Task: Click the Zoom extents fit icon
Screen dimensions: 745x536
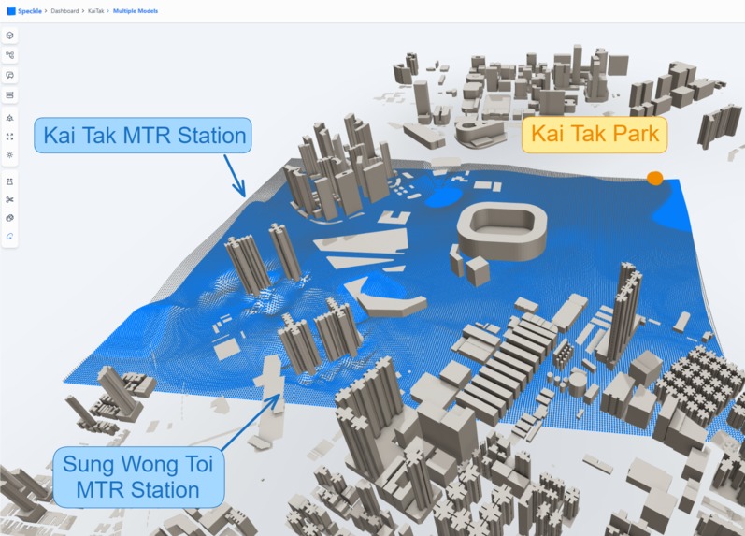Action: pos(9,137)
